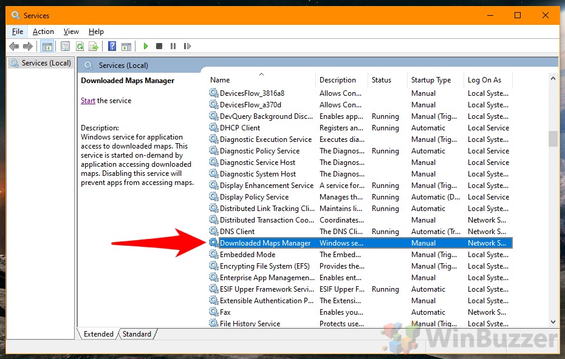Click gear icon of DHCP Client service
The width and height of the screenshot is (565, 359).
(214, 128)
